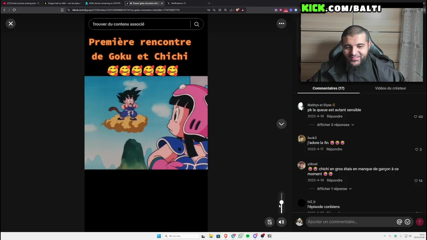The image size is (427, 240).
Task: Expand 'Afficher 5 réponses'
Action: [x=335, y=125]
